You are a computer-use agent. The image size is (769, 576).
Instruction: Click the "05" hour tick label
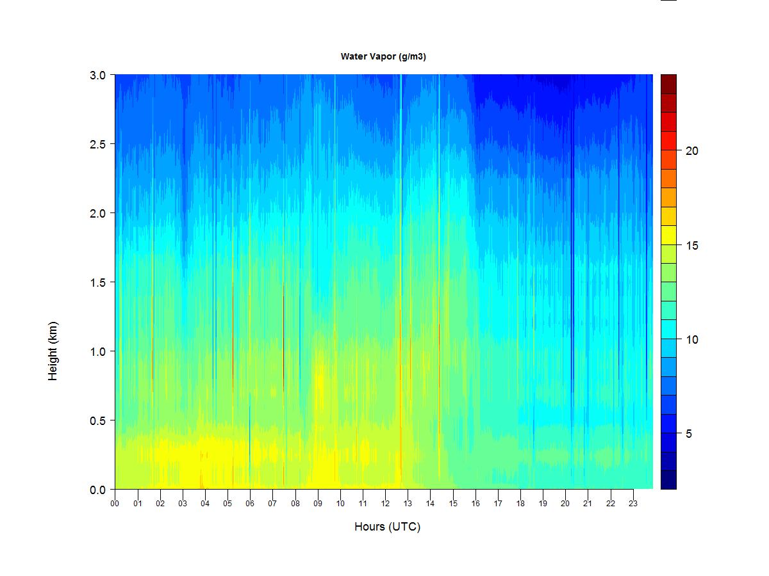[x=227, y=504]
